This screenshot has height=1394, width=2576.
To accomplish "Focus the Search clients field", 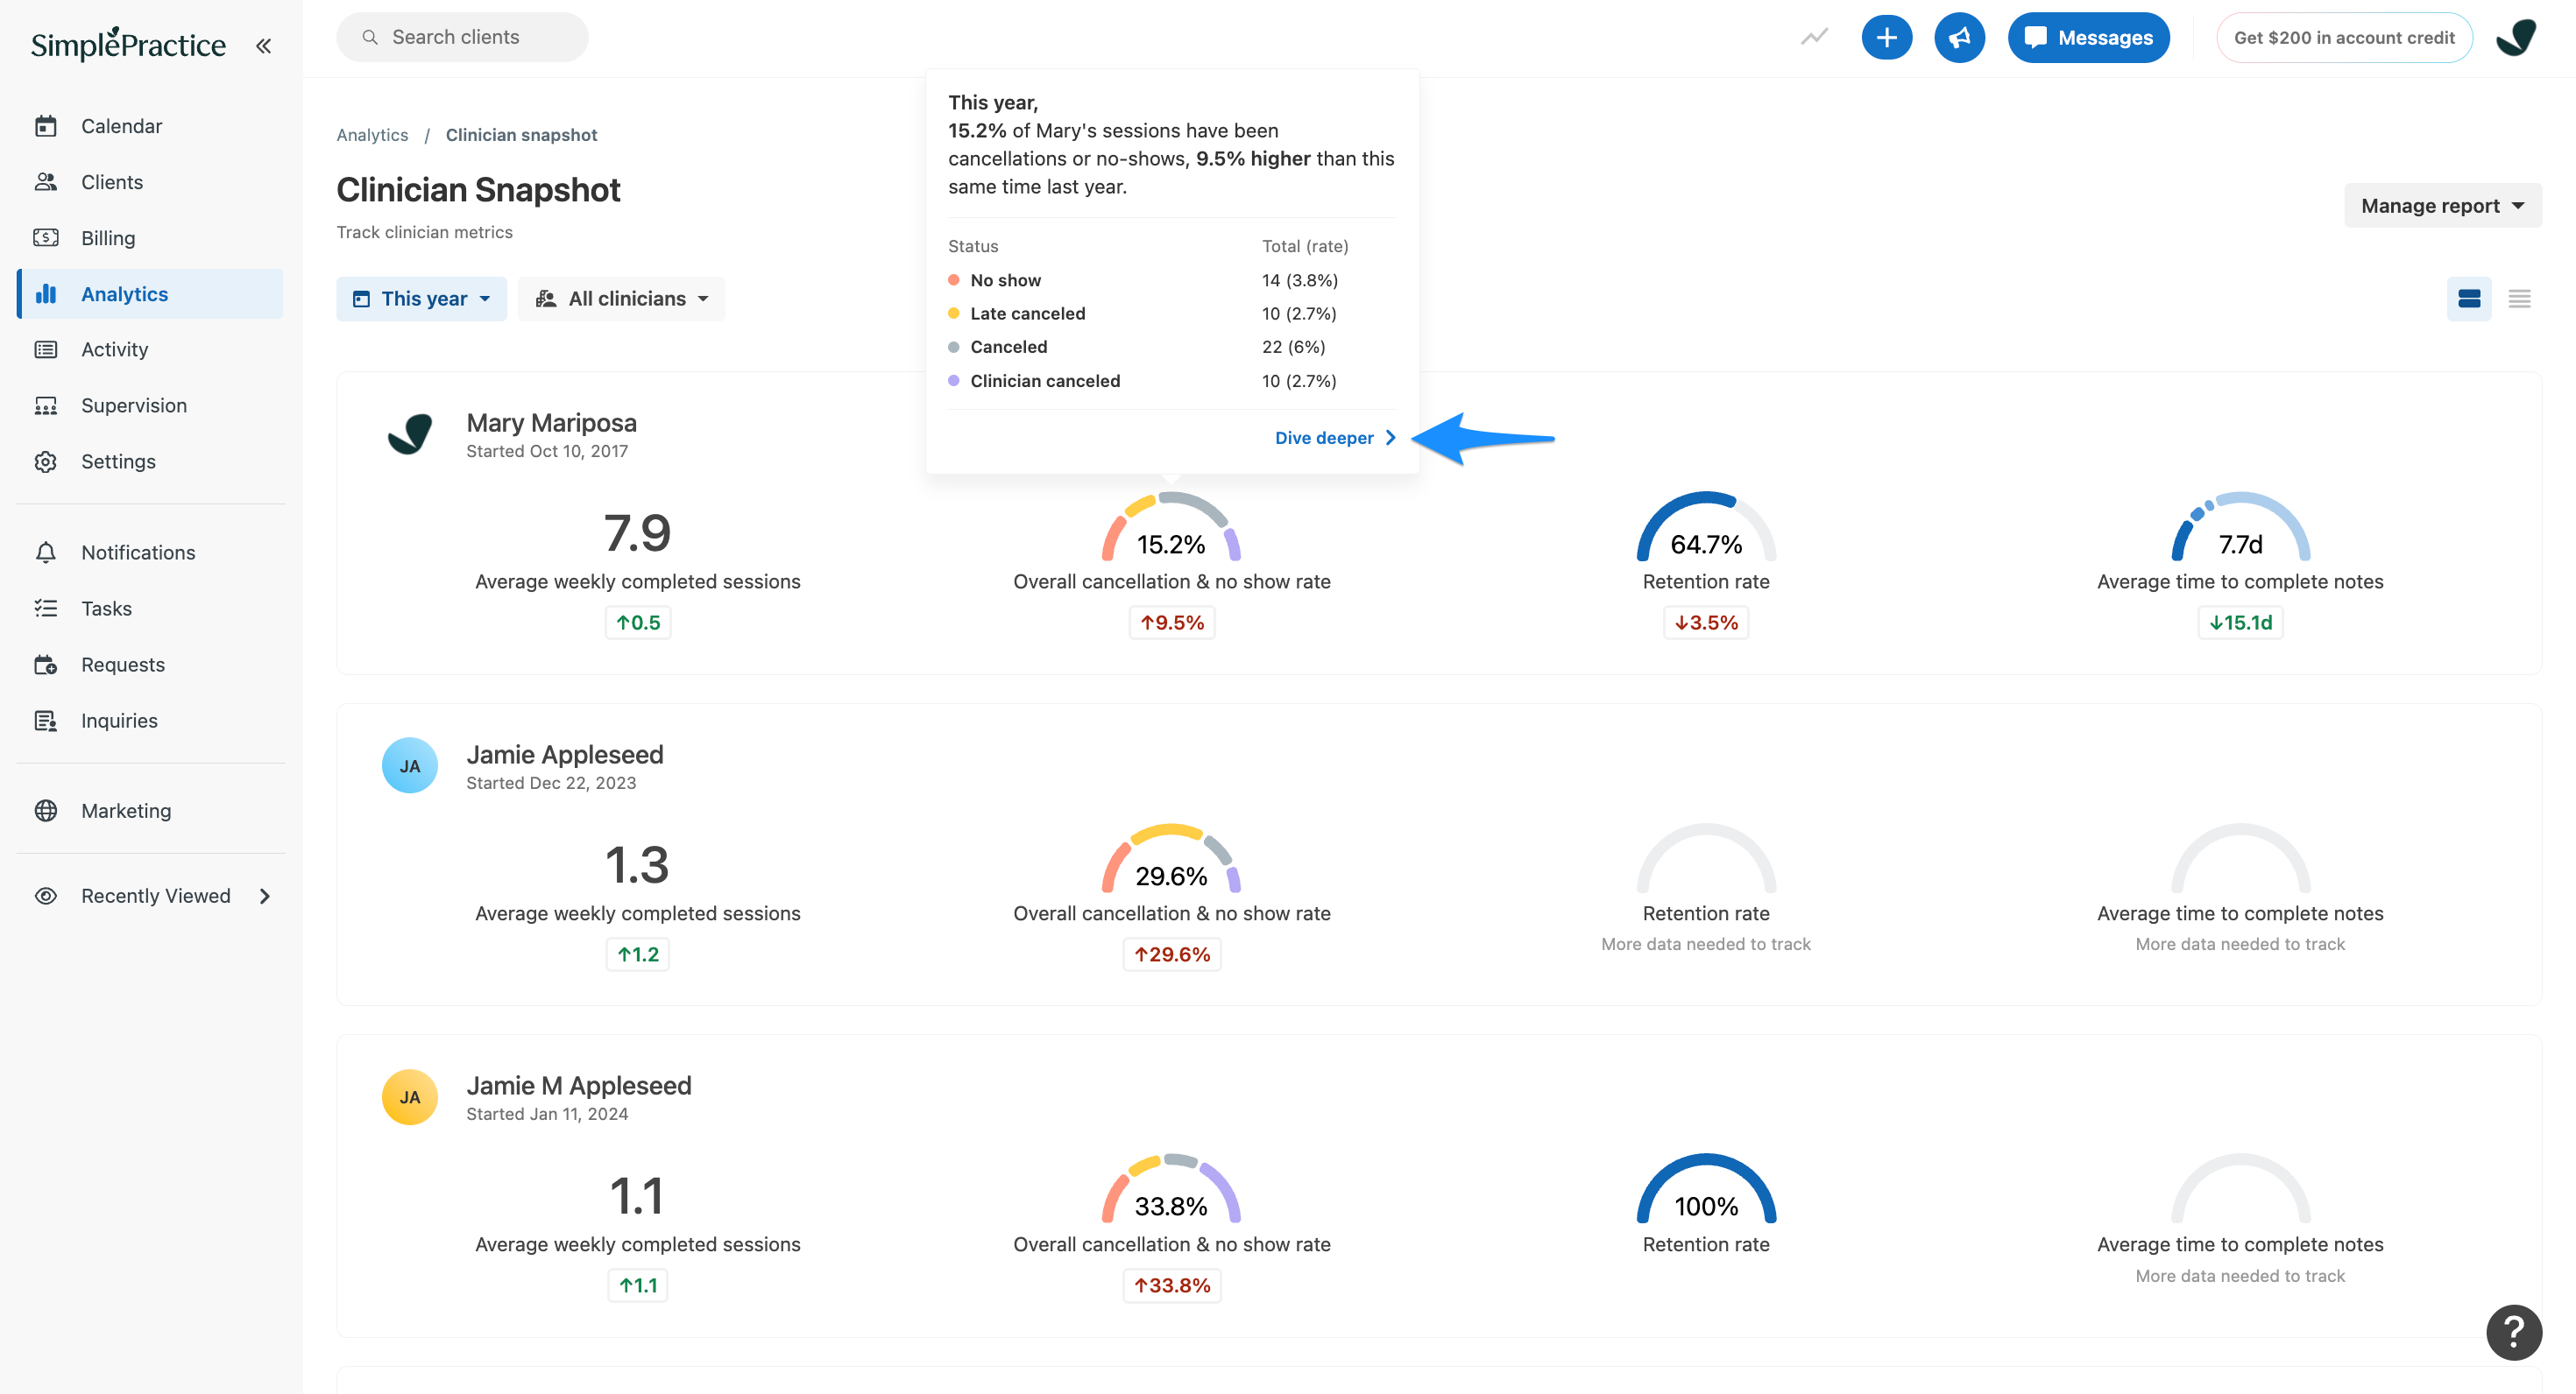I will 462,37.
